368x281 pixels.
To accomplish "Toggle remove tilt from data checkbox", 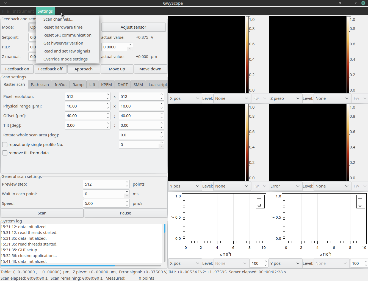I will [5, 153].
